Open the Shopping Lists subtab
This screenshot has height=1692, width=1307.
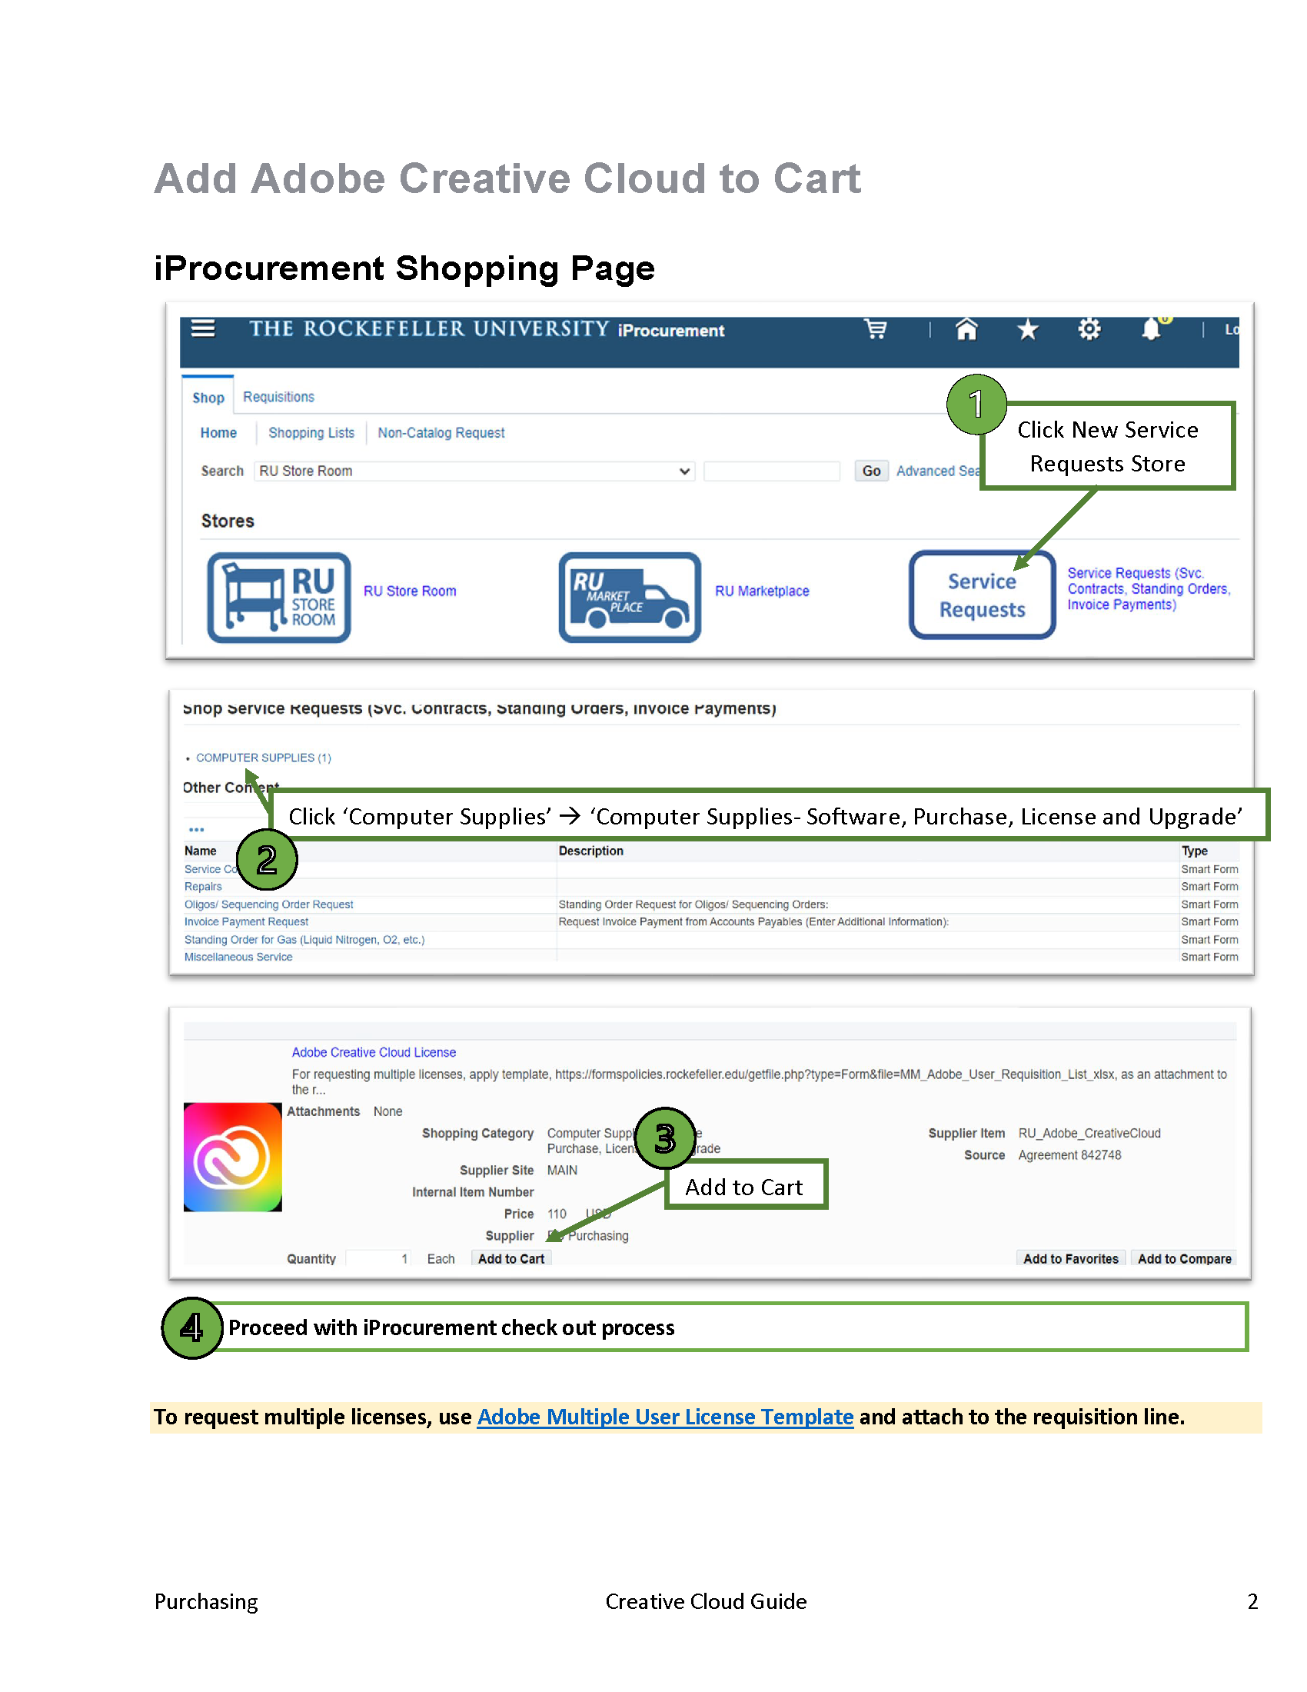click(x=311, y=433)
